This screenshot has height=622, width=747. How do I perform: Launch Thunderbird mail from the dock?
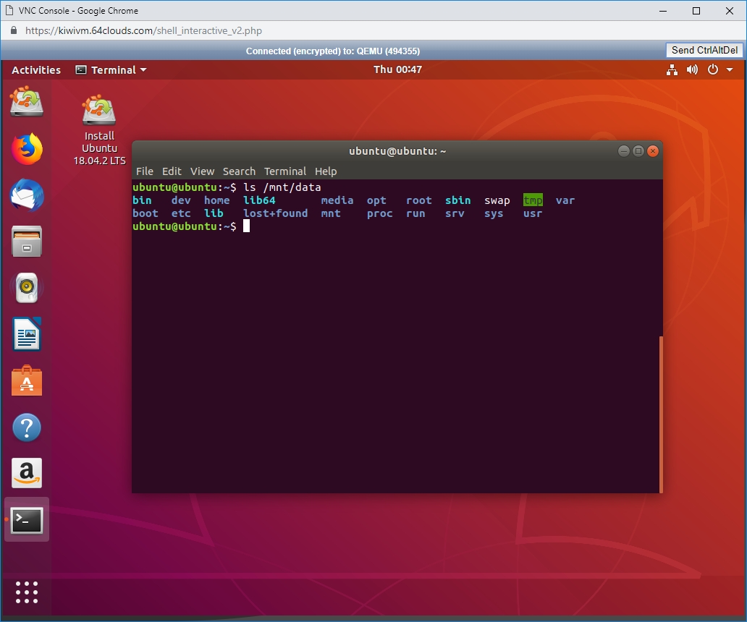[27, 196]
